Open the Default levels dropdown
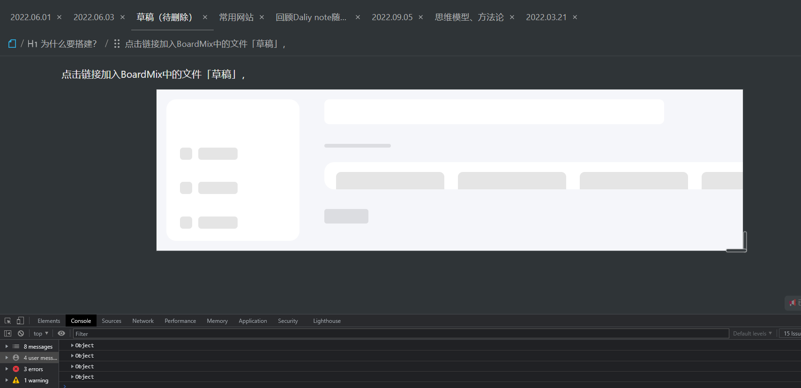801x388 pixels. click(752, 334)
